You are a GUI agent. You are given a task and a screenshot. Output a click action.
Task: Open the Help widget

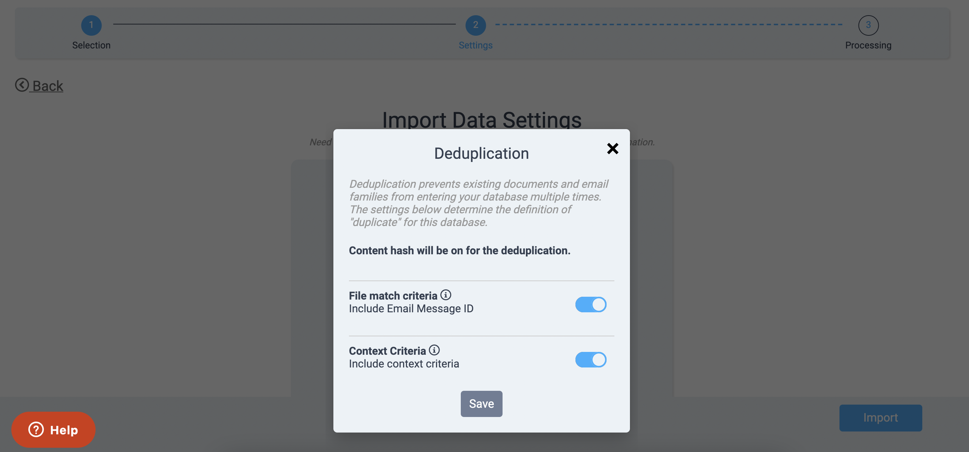point(53,429)
